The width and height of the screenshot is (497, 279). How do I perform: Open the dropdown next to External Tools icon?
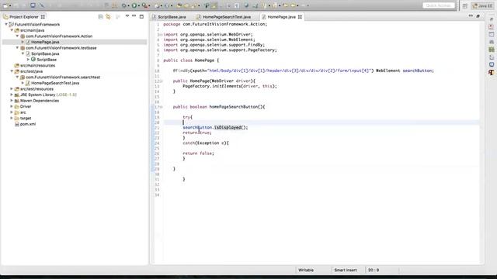(149, 5)
